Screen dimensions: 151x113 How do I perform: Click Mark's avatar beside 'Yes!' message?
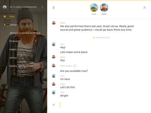54,57
